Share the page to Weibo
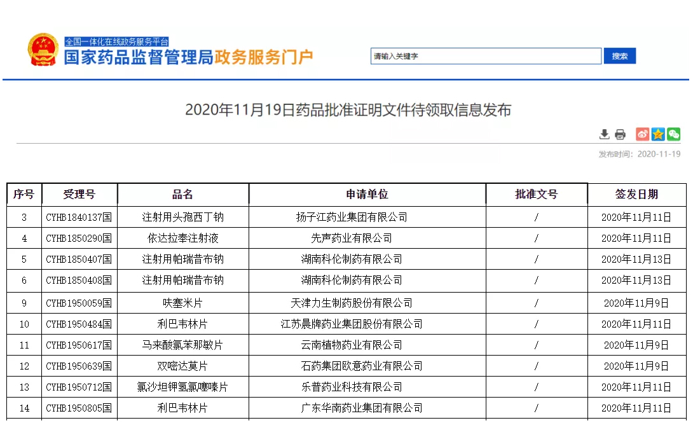This screenshot has height=430, width=693. point(642,134)
